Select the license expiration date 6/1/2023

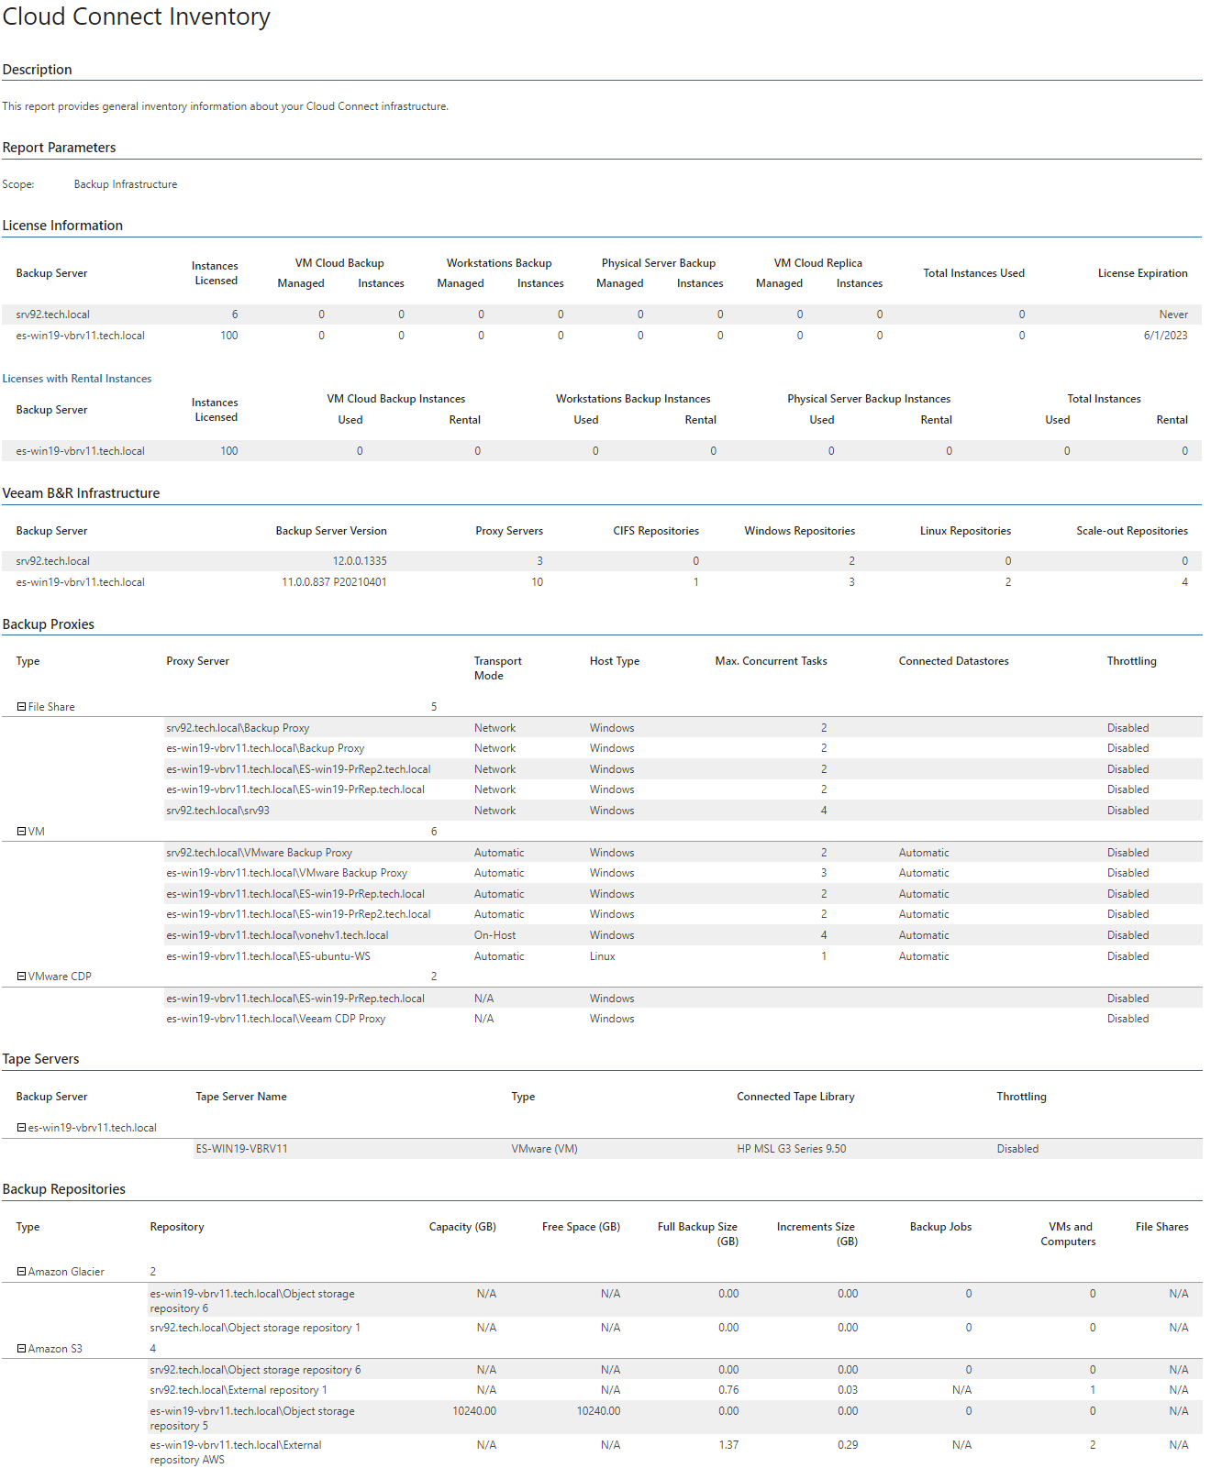[1165, 336]
